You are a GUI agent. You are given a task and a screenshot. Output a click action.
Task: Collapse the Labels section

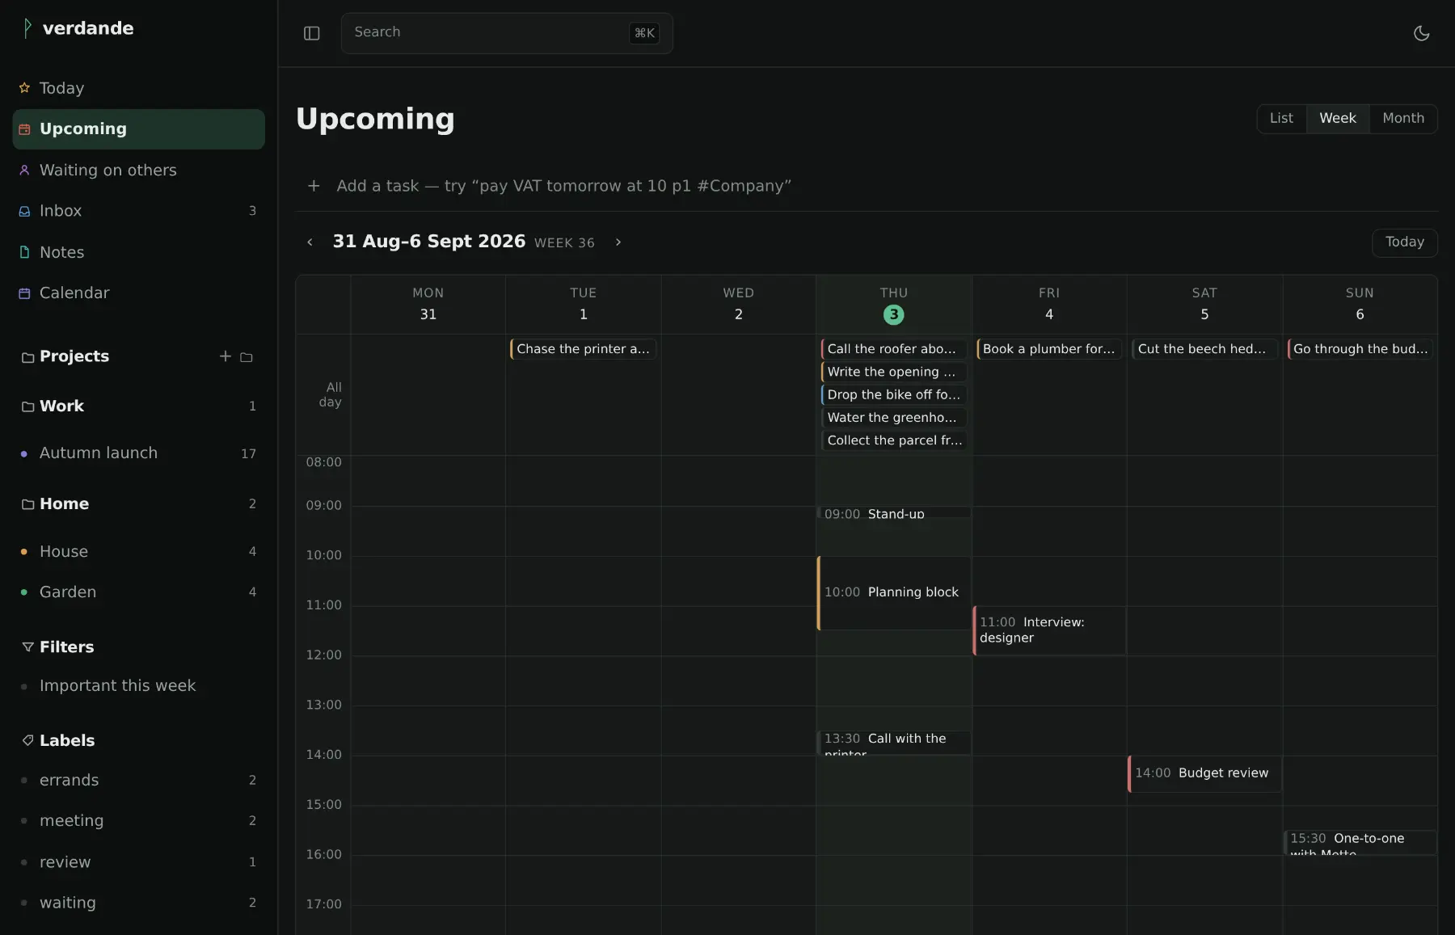pyautogui.click(x=67, y=740)
